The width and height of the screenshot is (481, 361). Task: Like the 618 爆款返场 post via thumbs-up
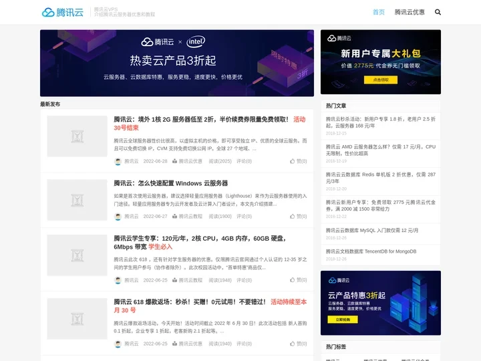point(293,344)
